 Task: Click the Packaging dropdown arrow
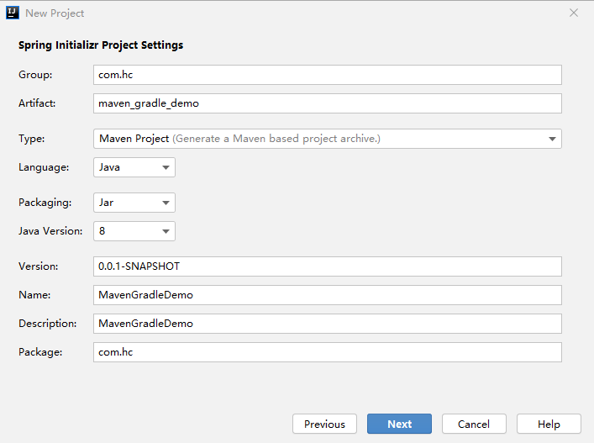[x=166, y=203]
